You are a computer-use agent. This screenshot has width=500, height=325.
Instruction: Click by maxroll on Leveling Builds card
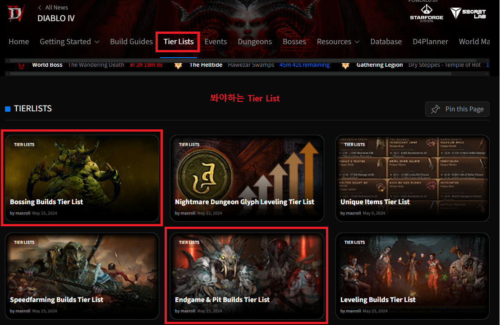click(x=350, y=311)
